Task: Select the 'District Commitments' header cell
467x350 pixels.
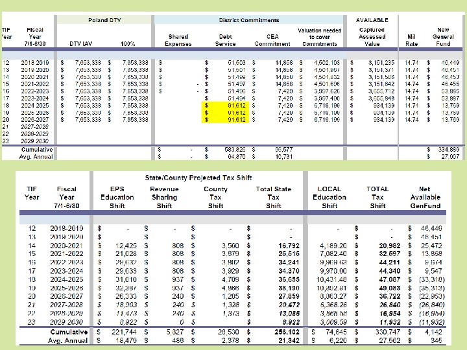Action: (248, 20)
